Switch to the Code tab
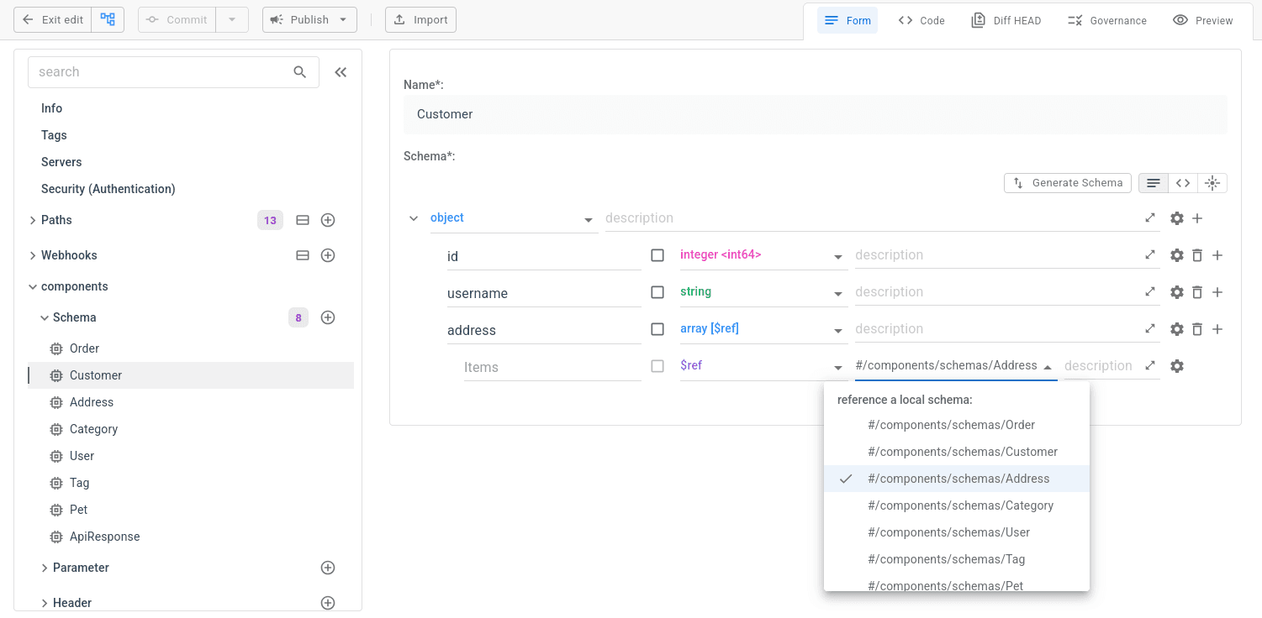Screen dimensions: 1262x618 [x=921, y=20]
